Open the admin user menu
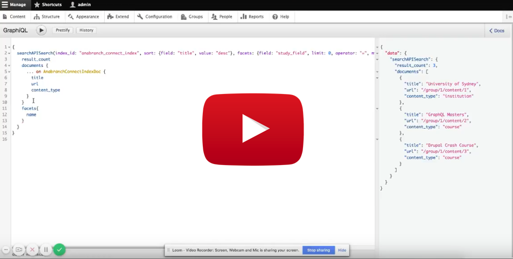 [x=81, y=5]
